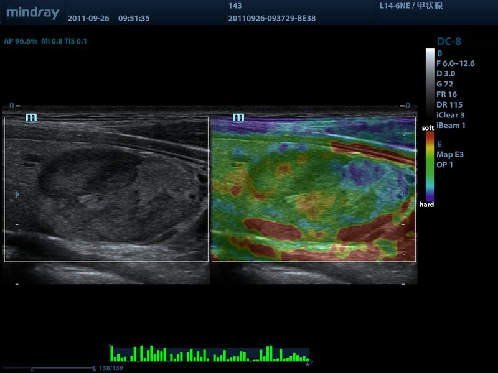498x373 pixels.
Task: Click the F 6.0~12.6 frequency value
Action: 456,63
